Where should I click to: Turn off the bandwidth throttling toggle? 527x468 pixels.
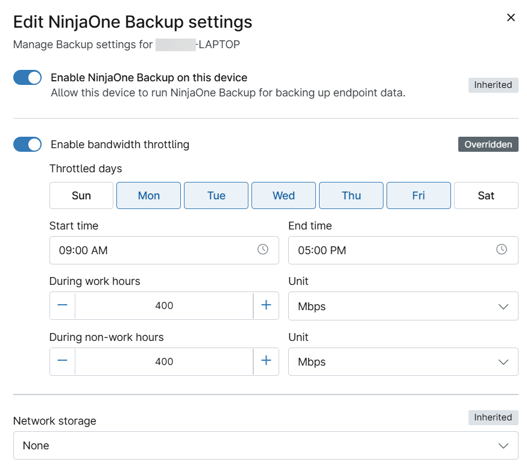coord(28,145)
